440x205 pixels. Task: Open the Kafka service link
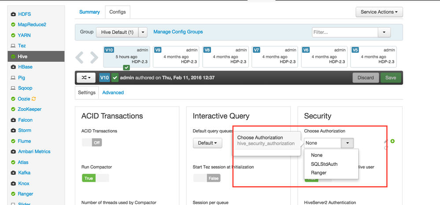[24, 173]
